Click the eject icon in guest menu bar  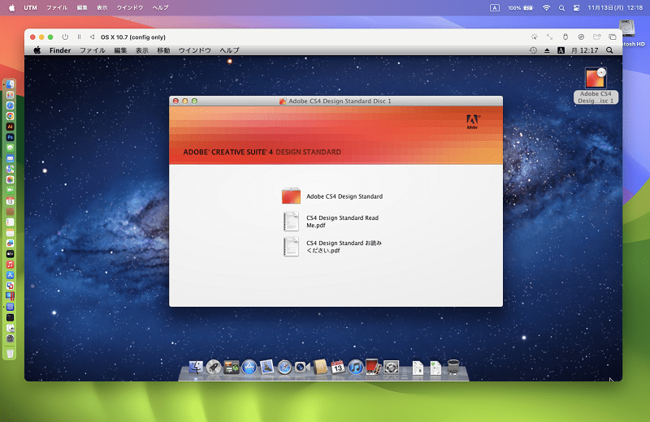tap(547, 50)
